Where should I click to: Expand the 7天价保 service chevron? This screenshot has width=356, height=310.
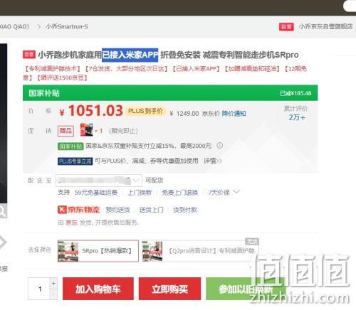click(237, 191)
